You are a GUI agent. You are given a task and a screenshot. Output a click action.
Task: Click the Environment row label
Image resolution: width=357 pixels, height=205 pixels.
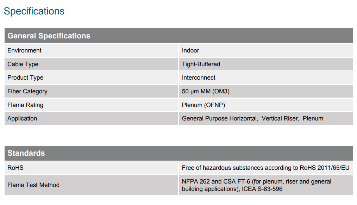point(24,50)
